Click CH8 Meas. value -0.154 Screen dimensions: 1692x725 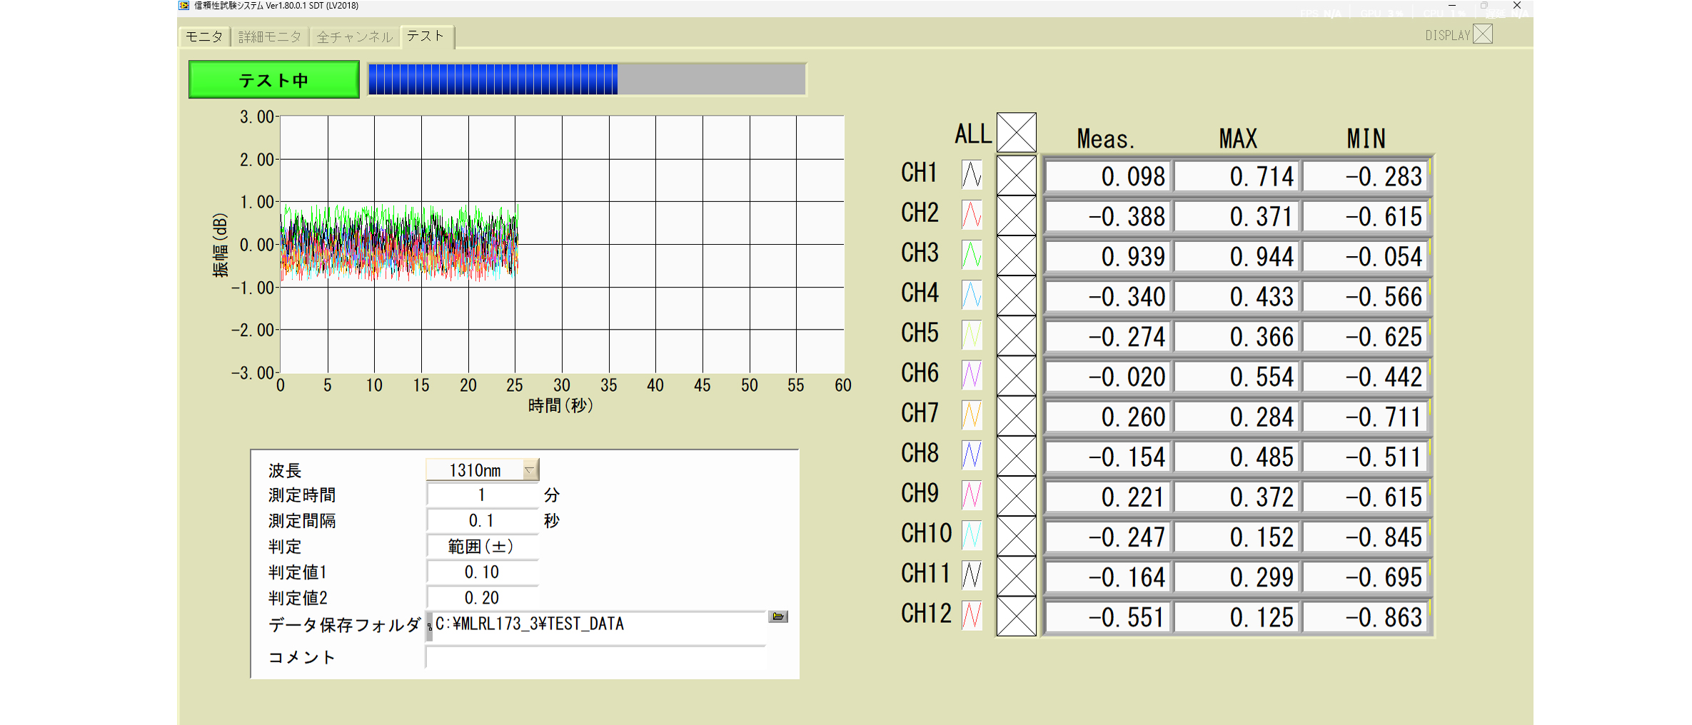[1108, 457]
